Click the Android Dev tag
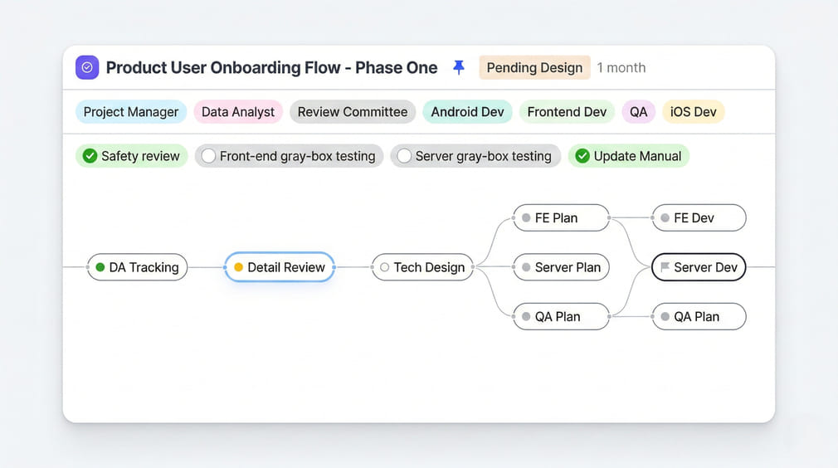This screenshot has height=468, width=838. (x=467, y=112)
